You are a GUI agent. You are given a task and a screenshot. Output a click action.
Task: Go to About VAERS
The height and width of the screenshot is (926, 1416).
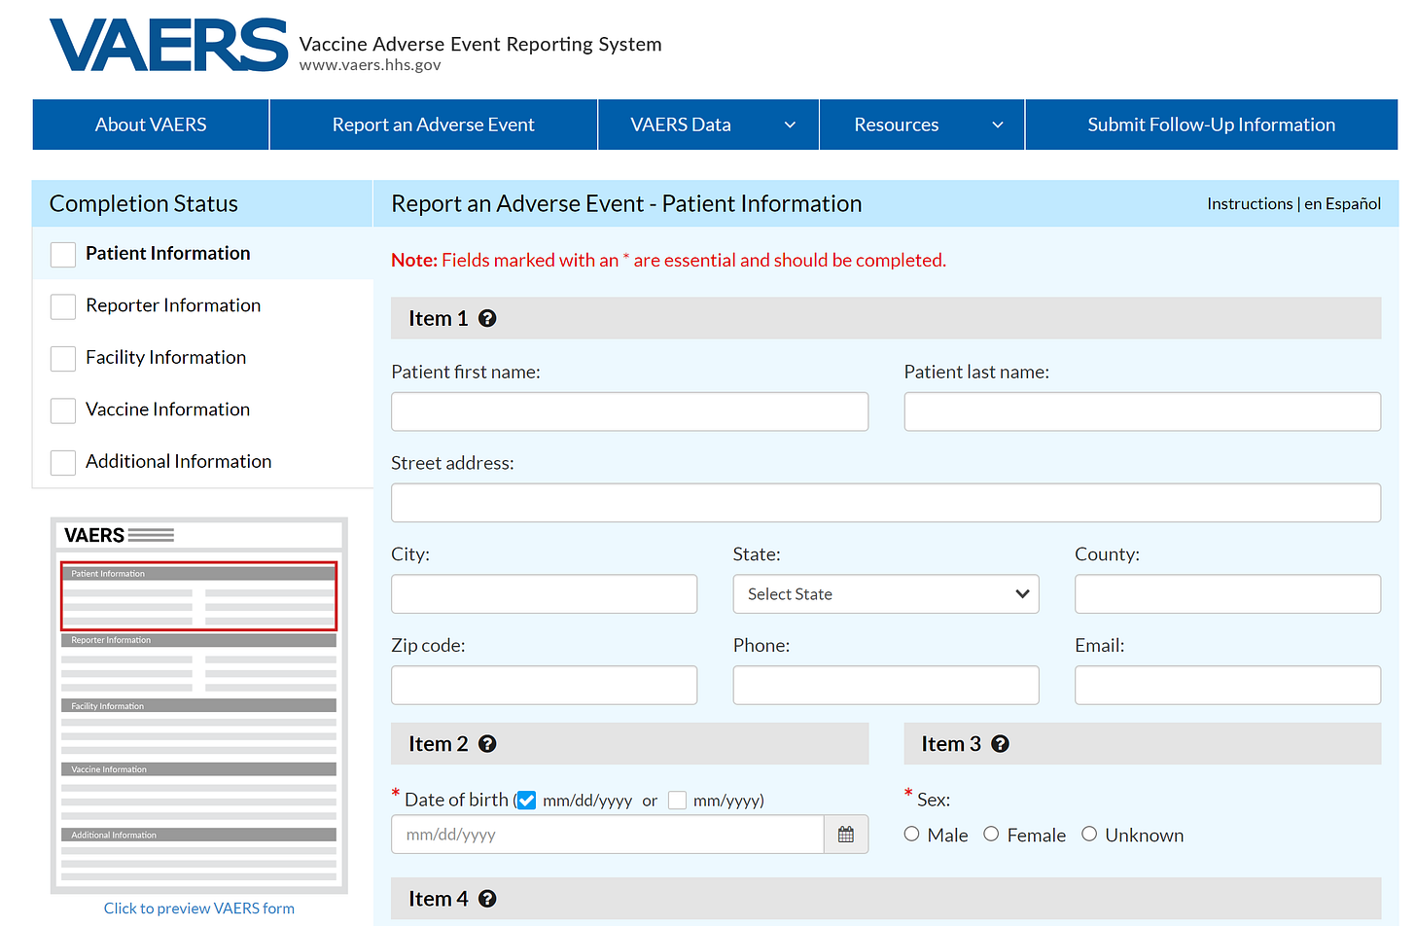click(151, 125)
